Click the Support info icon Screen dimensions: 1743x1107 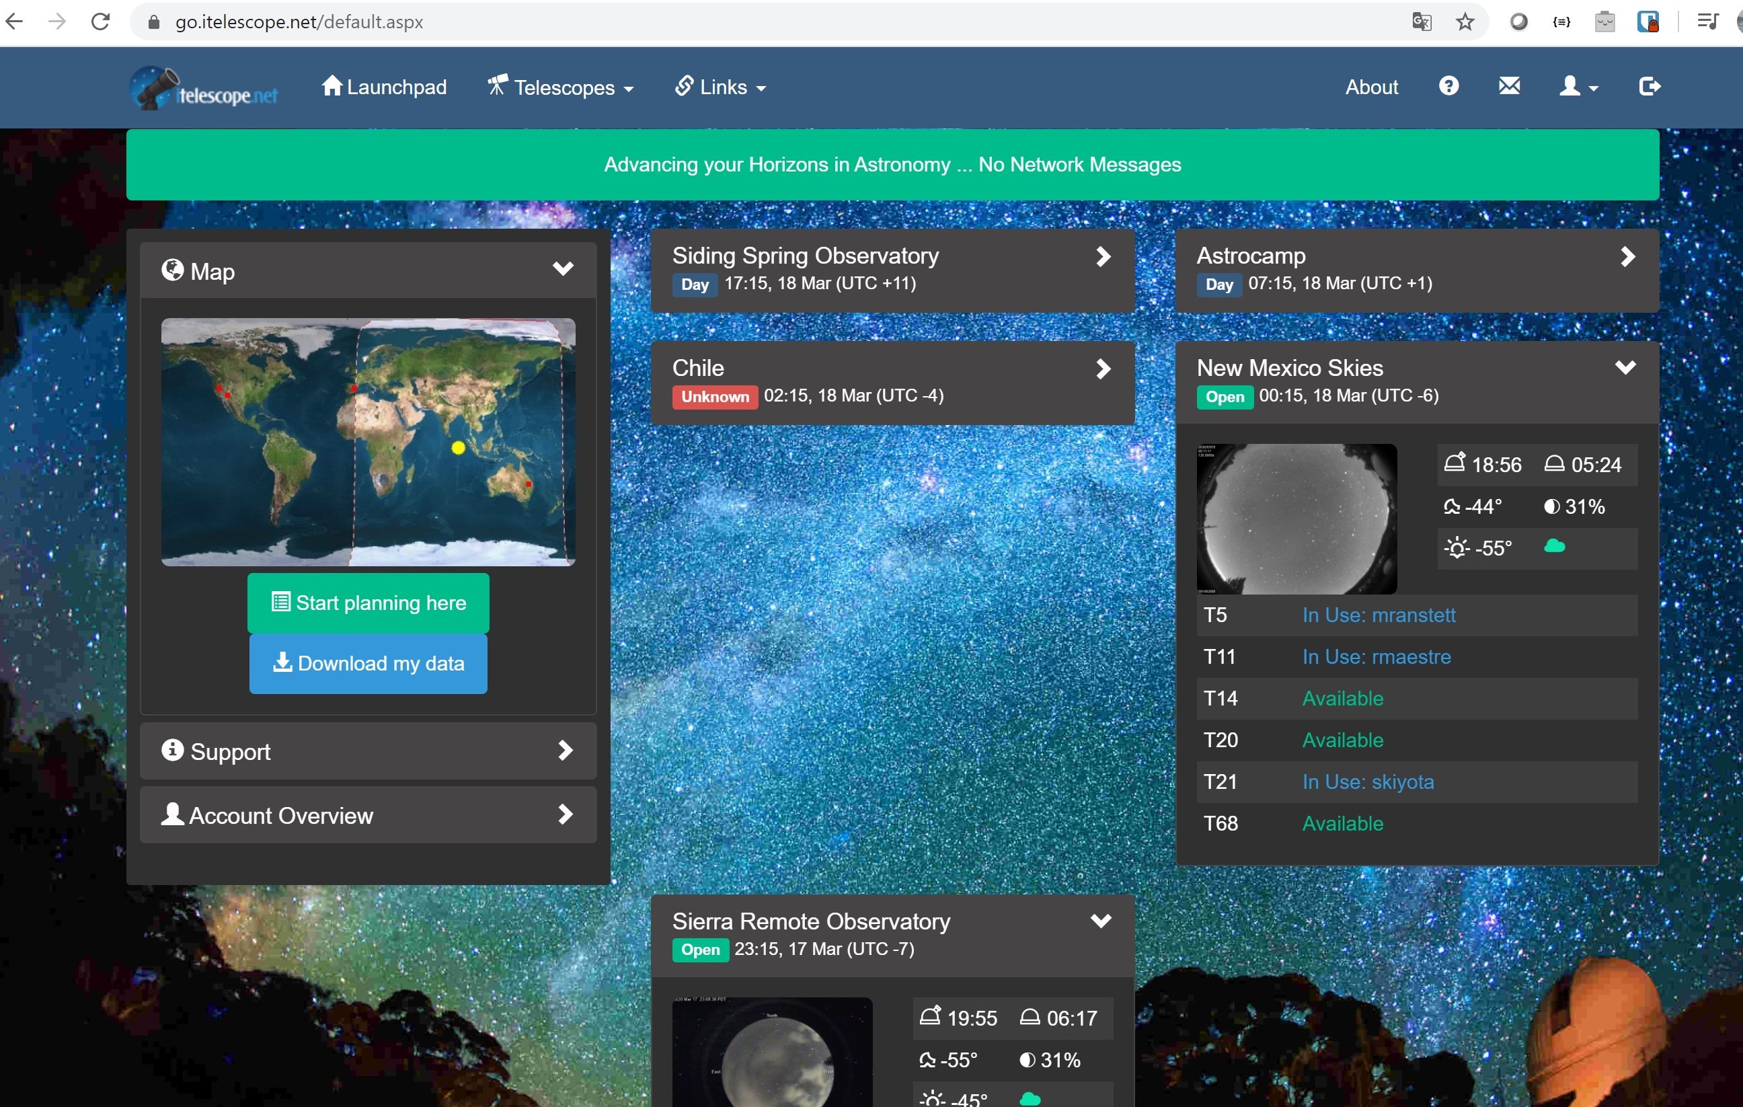point(172,750)
